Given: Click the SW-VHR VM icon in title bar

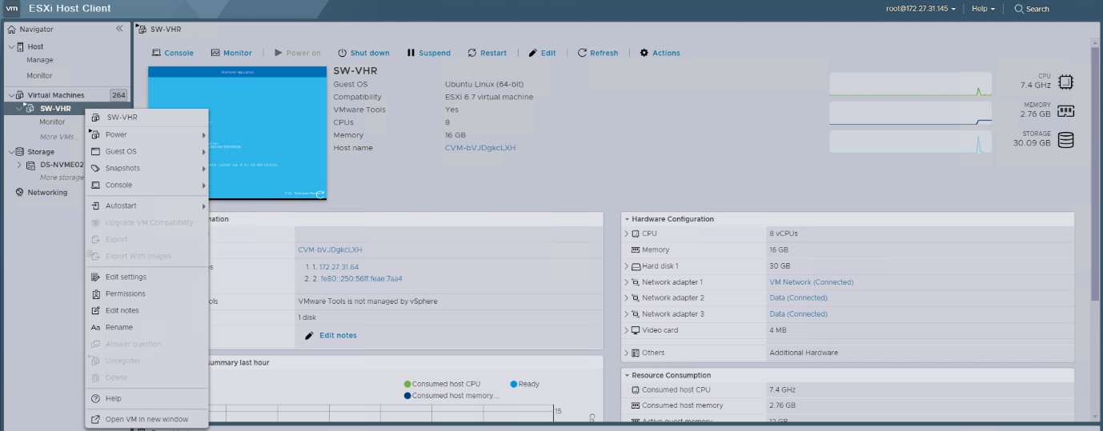Looking at the screenshot, I should (x=142, y=30).
